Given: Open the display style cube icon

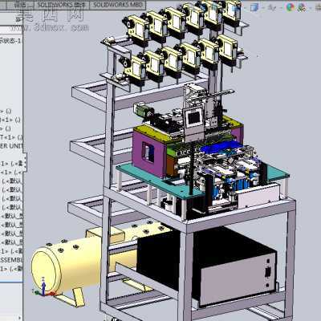Looking at the screenshot, I should [254, 8].
